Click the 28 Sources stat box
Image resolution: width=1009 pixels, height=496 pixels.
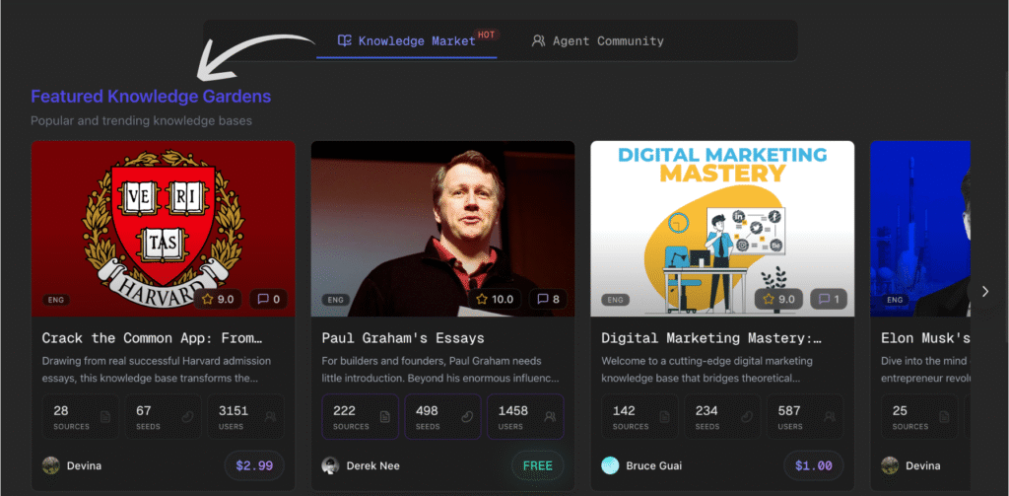[x=81, y=417]
